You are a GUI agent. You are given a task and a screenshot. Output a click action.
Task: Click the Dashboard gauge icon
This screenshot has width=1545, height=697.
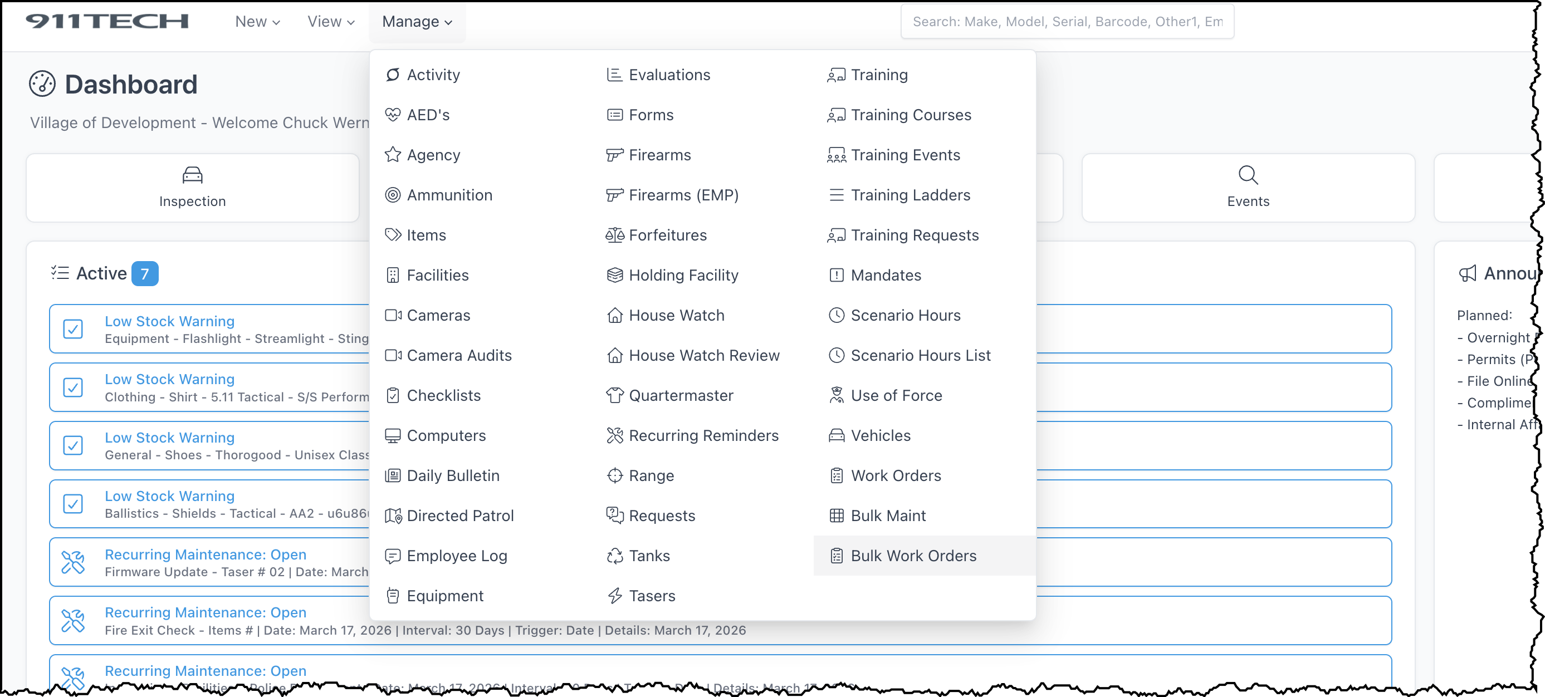click(x=42, y=84)
